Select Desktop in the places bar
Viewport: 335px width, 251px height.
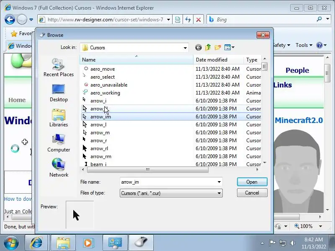pyautogui.click(x=59, y=93)
